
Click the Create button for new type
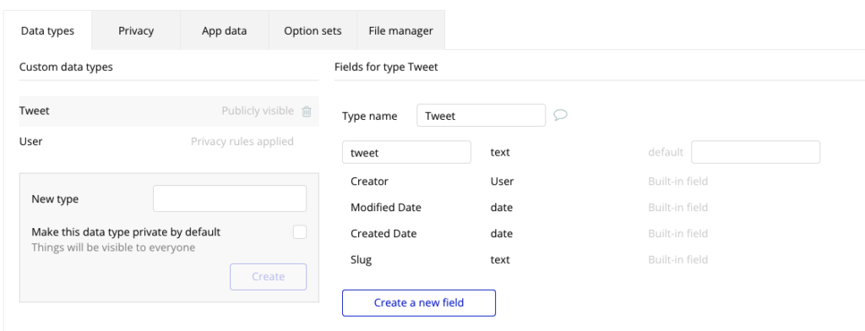pos(268,277)
